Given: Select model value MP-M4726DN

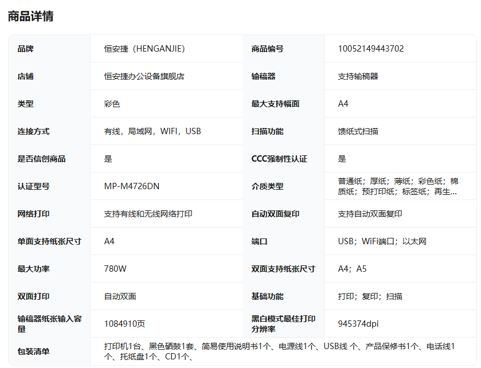Looking at the screenshot, I should pyautogui.click(x=132, y=186).
